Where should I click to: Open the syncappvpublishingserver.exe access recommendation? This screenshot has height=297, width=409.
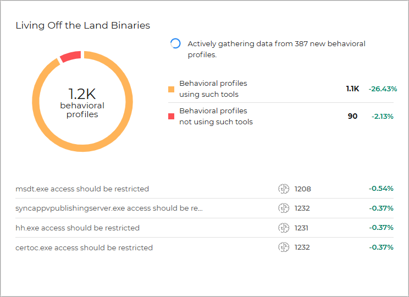click(109, 208)
